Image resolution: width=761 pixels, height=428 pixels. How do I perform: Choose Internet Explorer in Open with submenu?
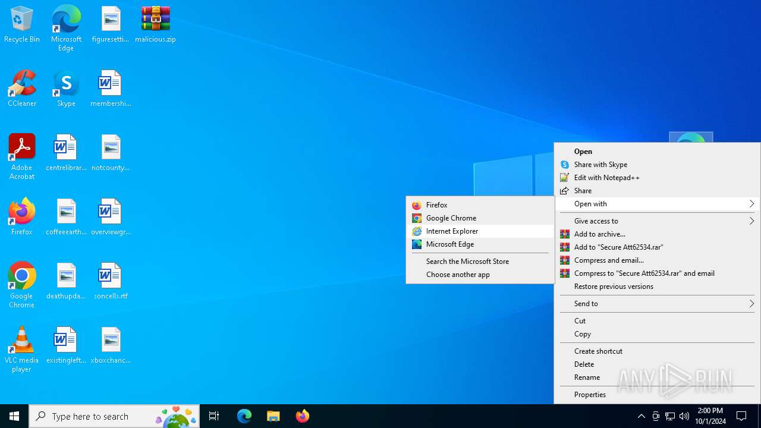pyautogui.click(x=480, y=231)
